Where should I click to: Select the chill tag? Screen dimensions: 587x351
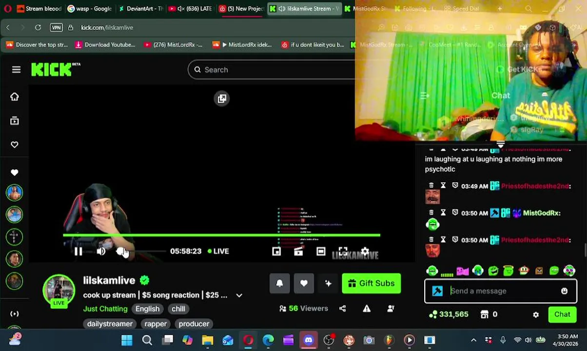tap(178, 309)
